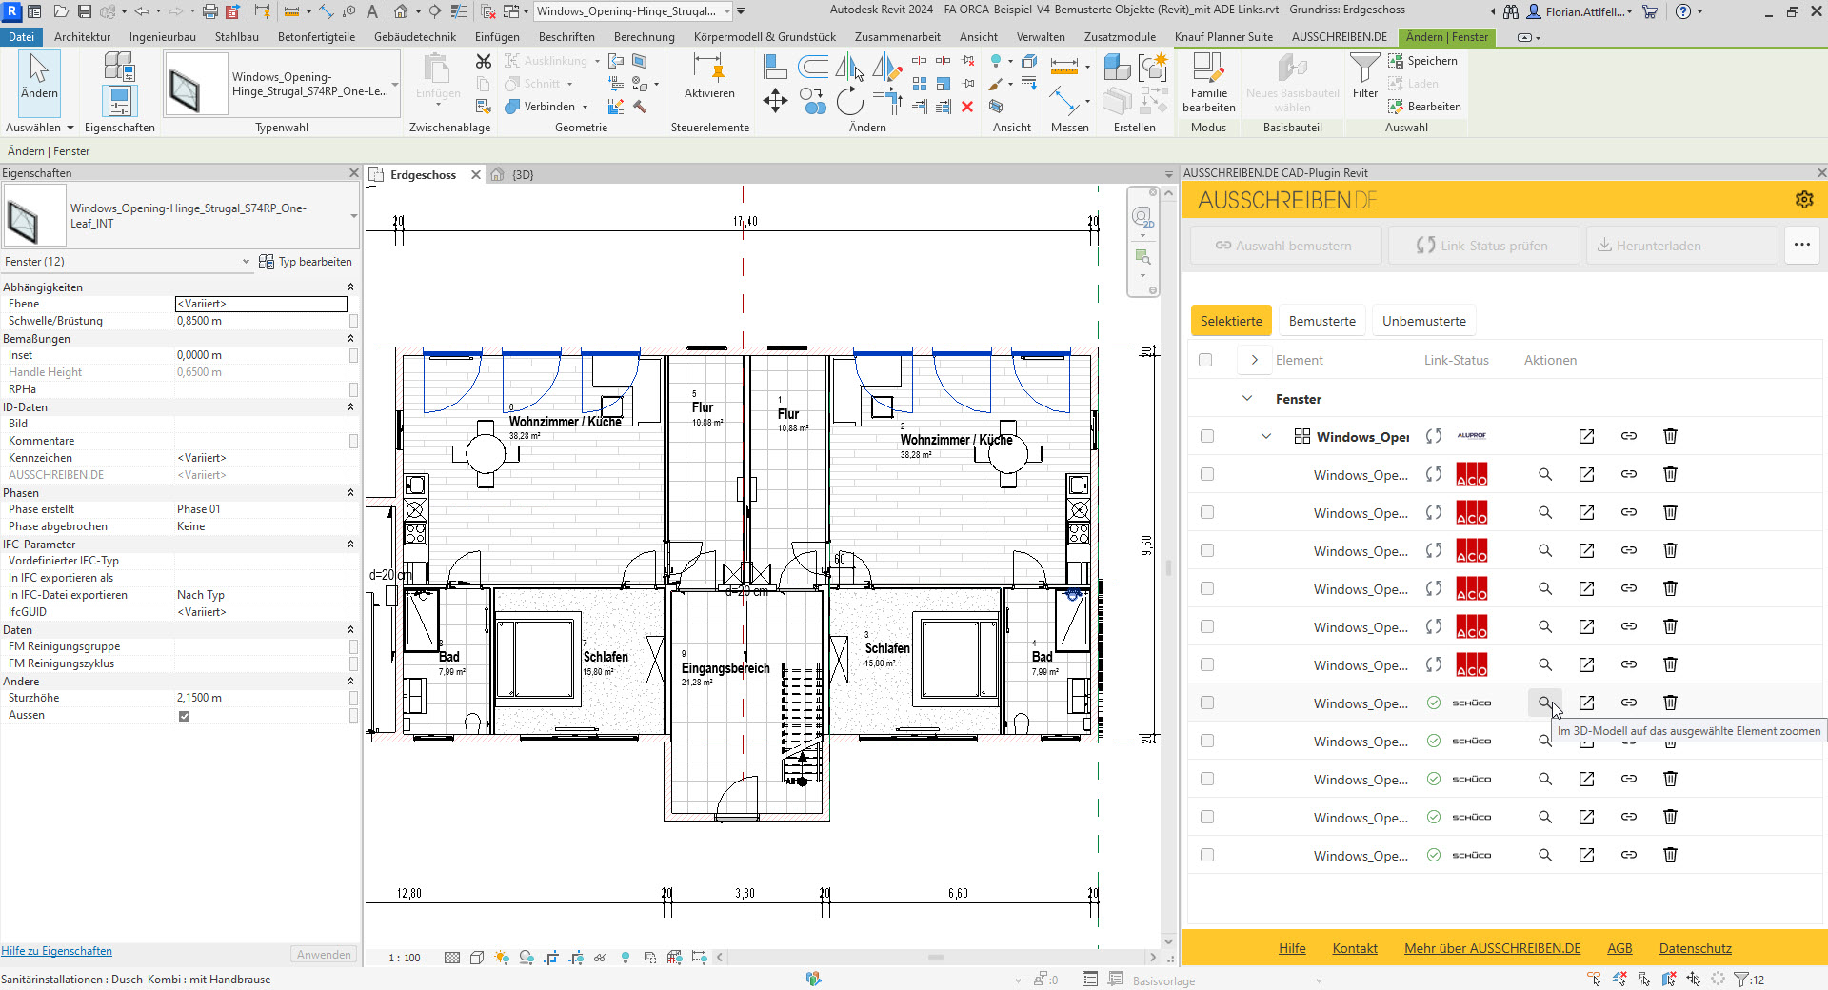
Task: Click the AUSSCHREIBEN.DE plugin settings gear
Action: [x=1803, y=200]
